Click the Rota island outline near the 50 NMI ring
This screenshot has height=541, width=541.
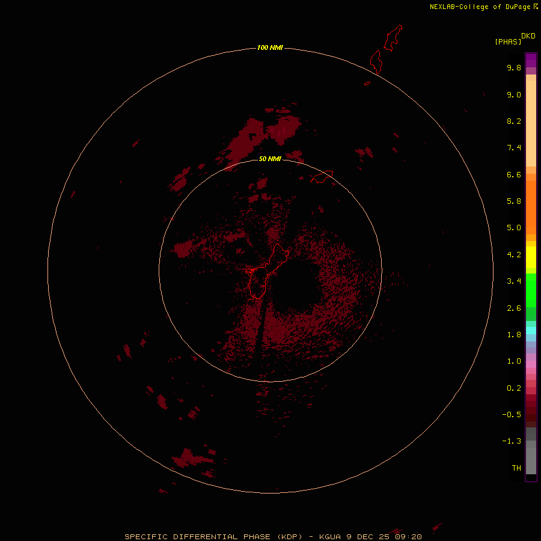(322, 177)
